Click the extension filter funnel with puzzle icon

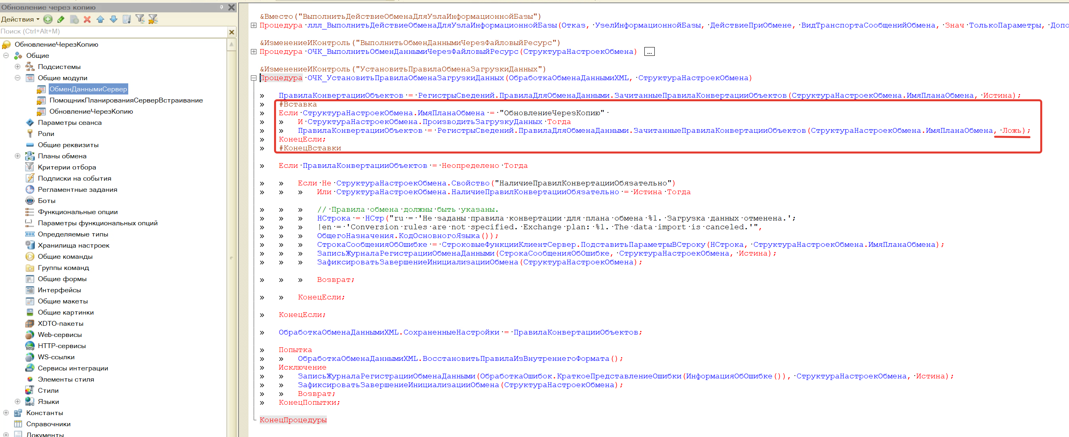coord(153,19)
